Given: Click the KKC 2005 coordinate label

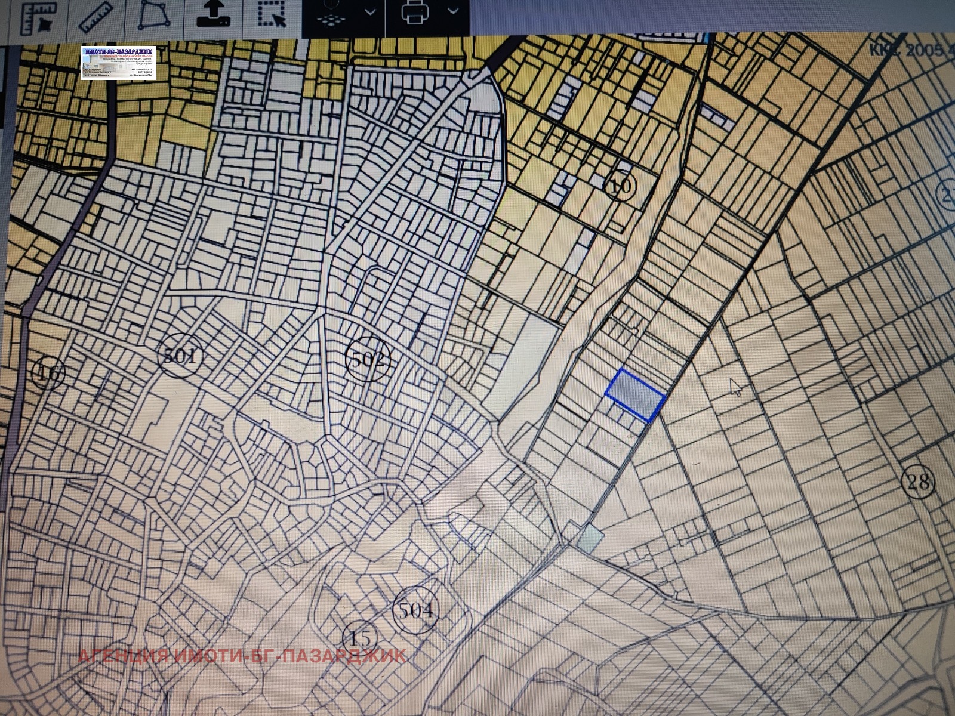Looking at the screenshot, I should [911, 50].
